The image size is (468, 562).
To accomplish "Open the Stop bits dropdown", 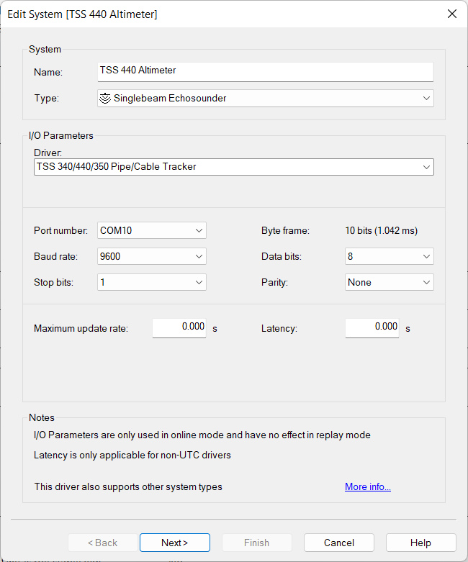I will pyautogui.click(x=152, y=282).
